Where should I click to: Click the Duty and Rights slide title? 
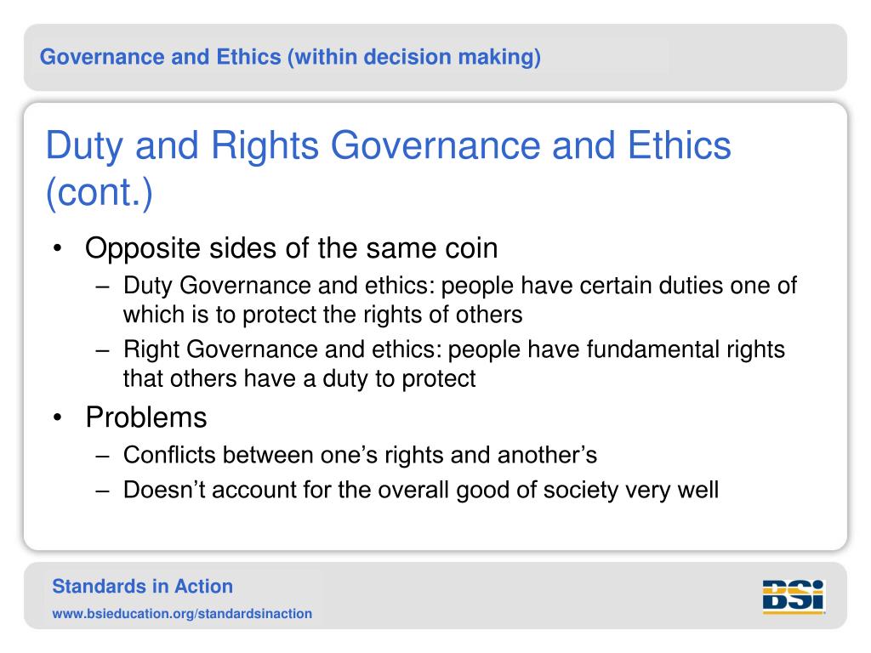(x=388, y=169)
